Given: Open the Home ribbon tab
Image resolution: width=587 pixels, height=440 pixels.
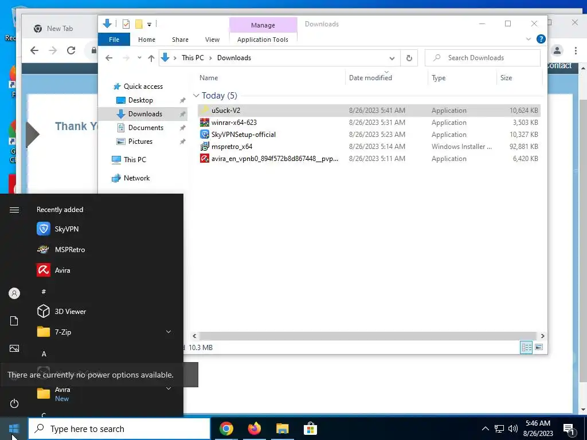Looking at the screenshot, I should pos(146,40).
